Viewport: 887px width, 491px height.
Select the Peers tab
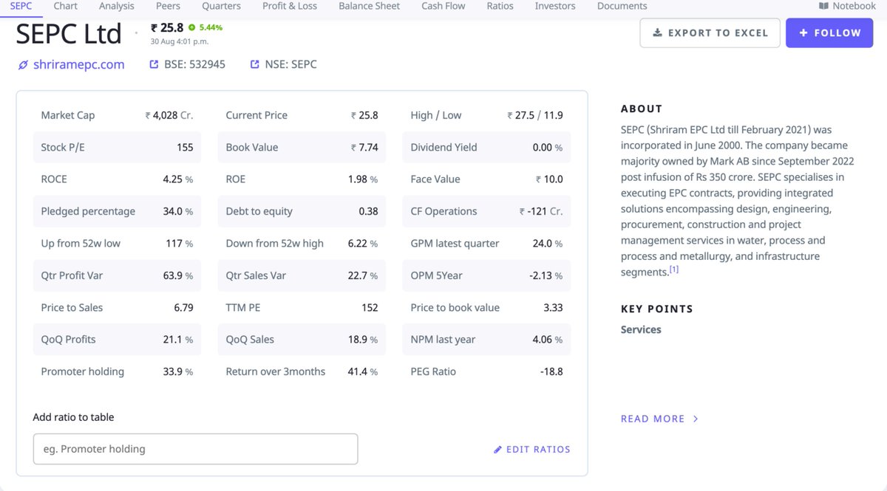(168, 6)
